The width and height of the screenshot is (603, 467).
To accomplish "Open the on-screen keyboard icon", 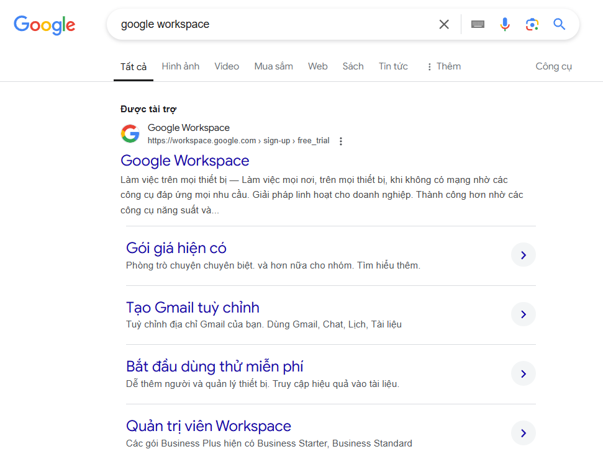I will click(x=478, y=25).
